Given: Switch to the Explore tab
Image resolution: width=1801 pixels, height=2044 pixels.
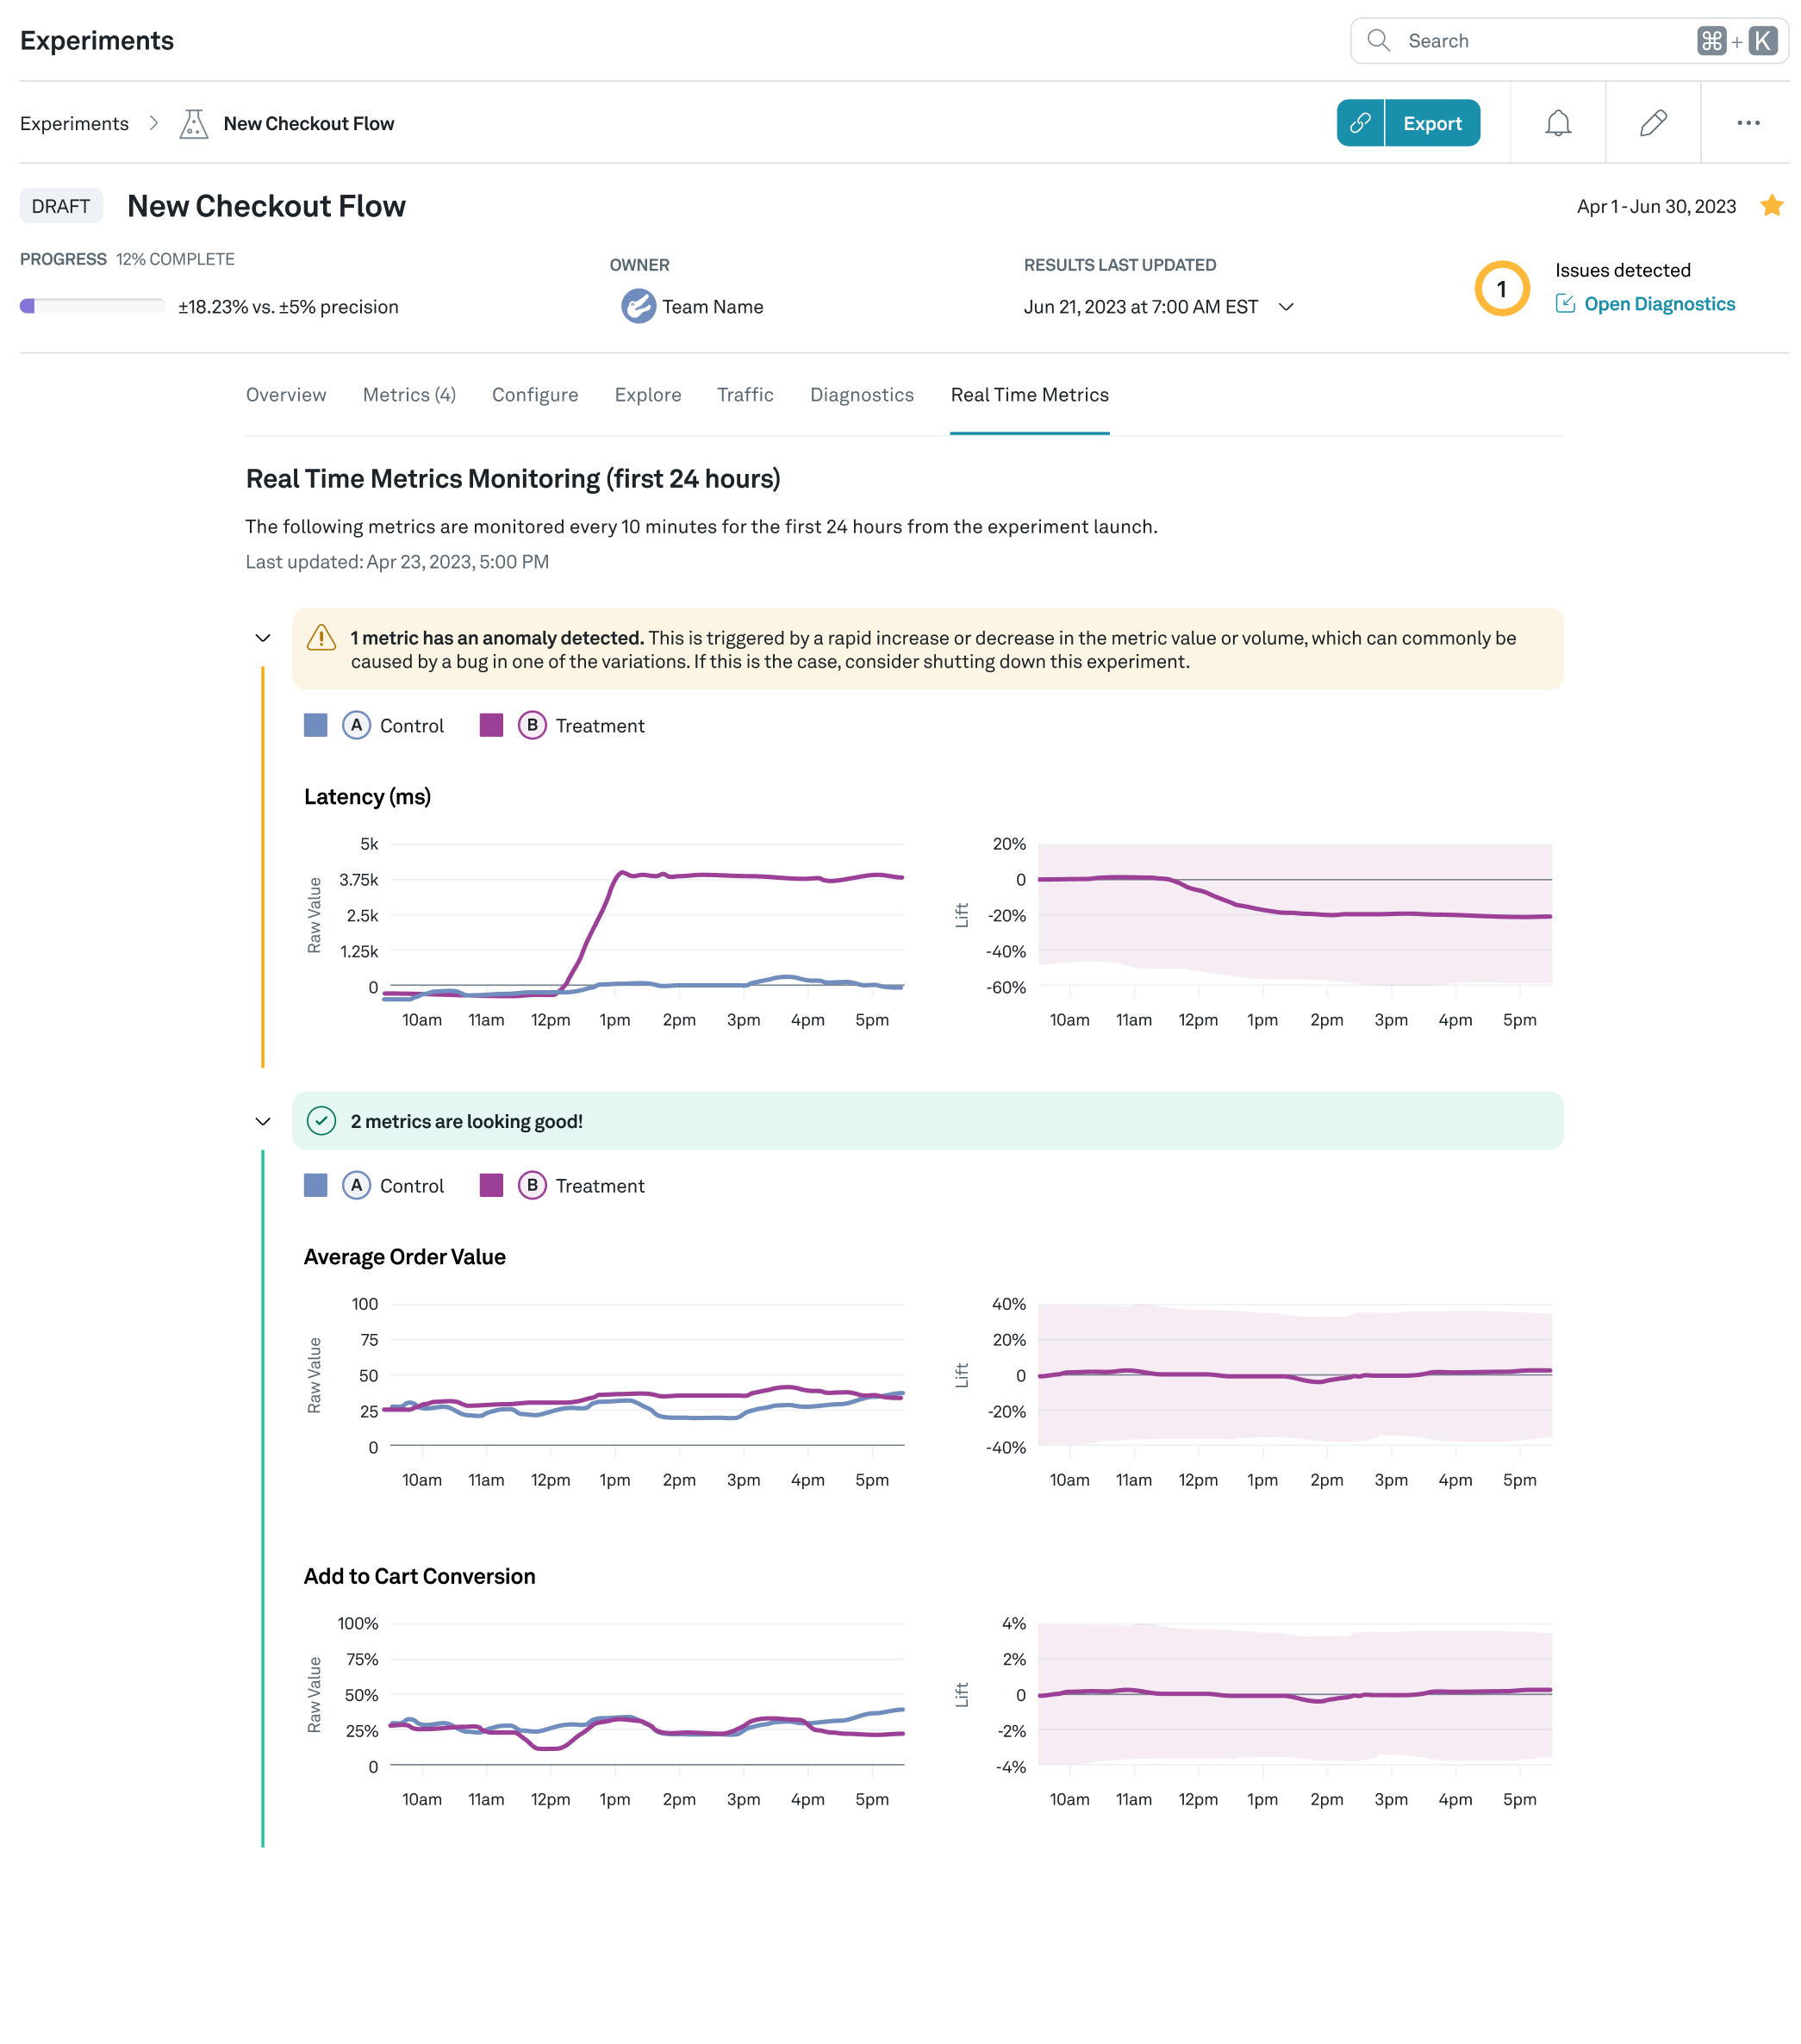Looking at the screenshot, I should [648, 395].
